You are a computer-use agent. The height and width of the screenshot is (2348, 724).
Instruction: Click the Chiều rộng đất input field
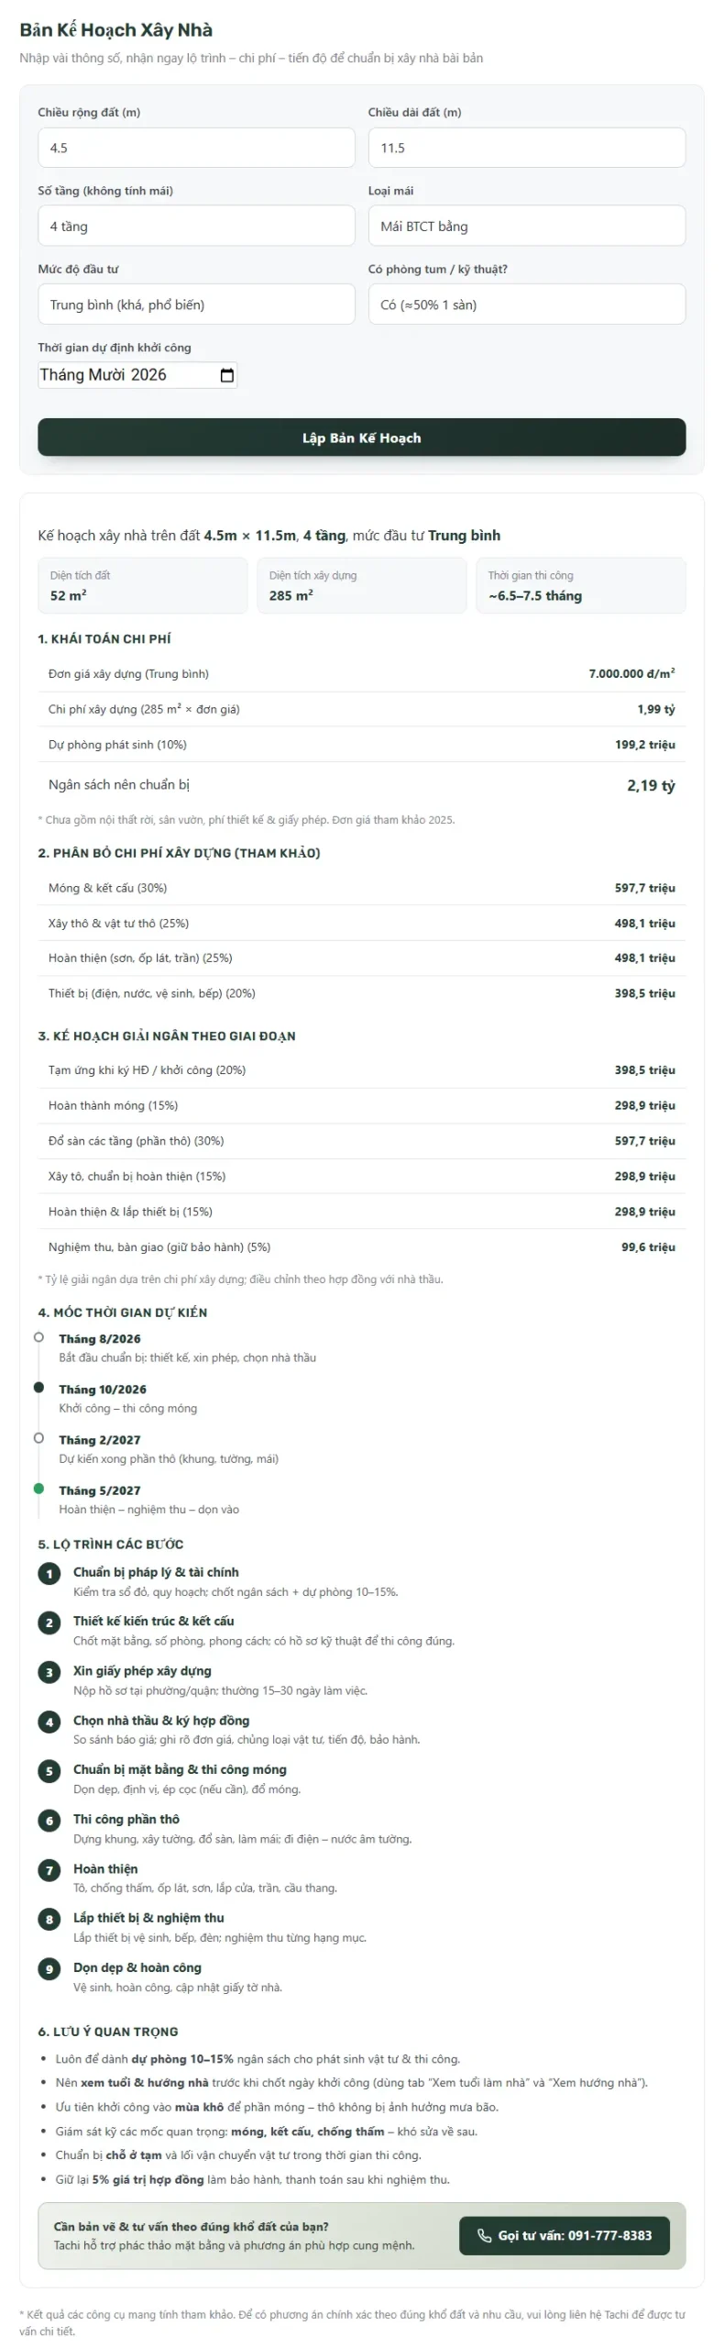tap(196, 148)
